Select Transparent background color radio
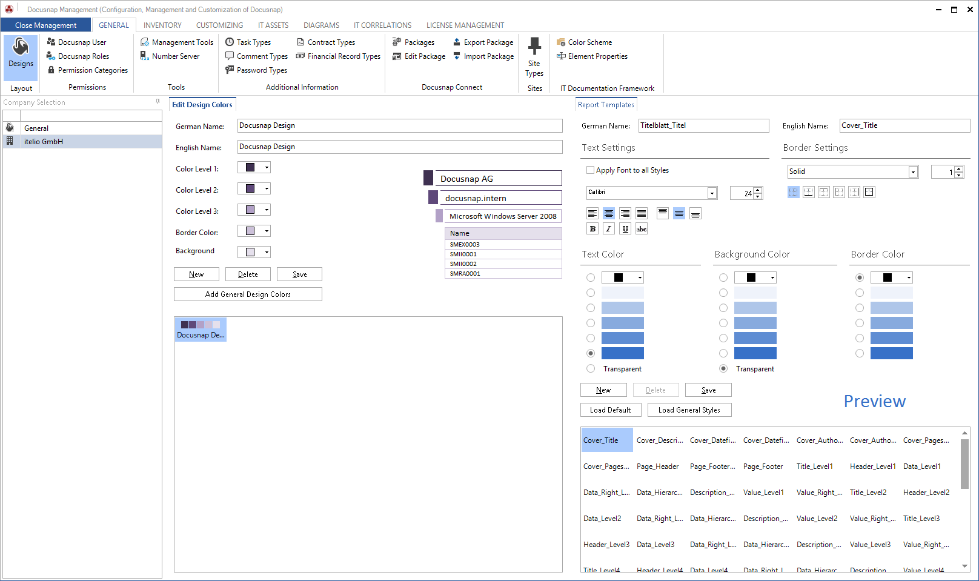The height and width of the screenshot is (581, 979). coord(723,368)
